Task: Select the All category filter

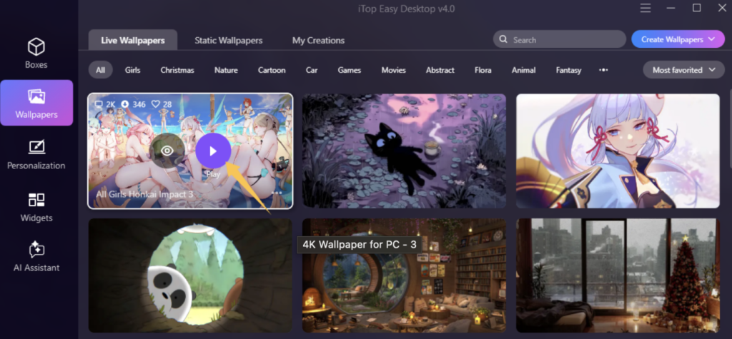Action: [101, 70]
